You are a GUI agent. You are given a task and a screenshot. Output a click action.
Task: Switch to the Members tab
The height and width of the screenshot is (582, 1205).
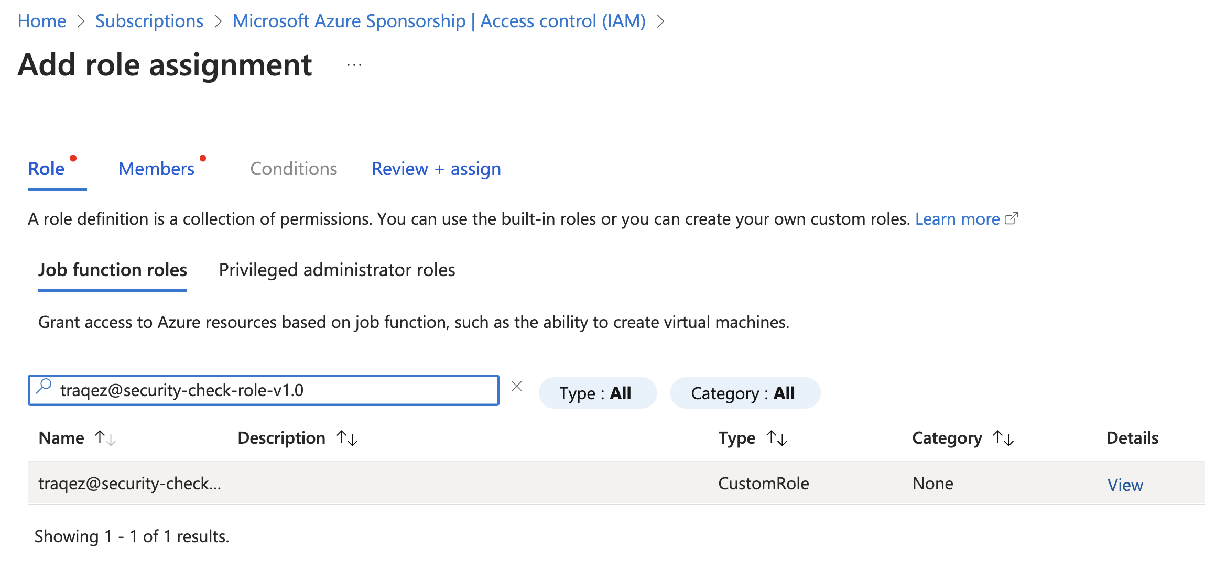[x=156, y=169]
